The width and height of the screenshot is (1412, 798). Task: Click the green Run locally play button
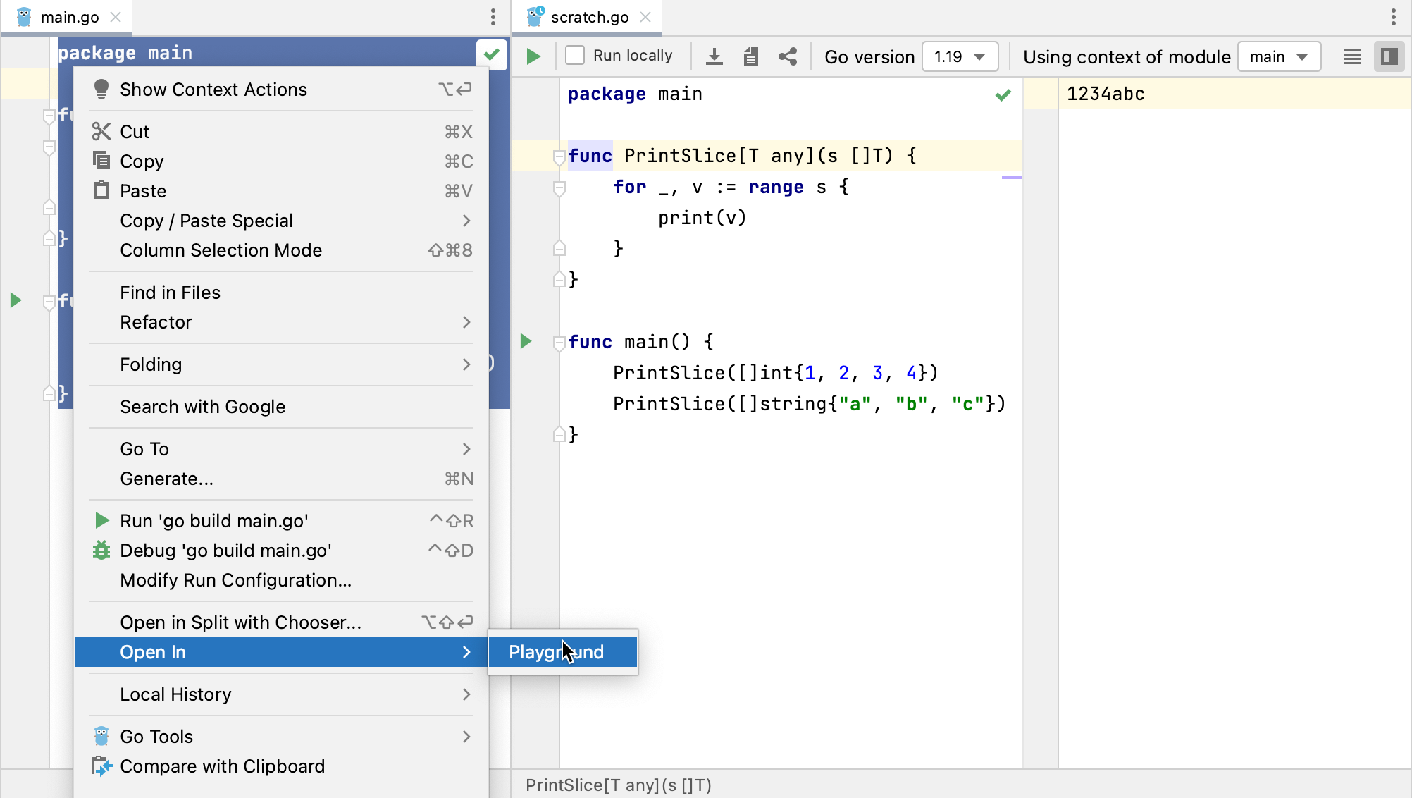(533, 56)
